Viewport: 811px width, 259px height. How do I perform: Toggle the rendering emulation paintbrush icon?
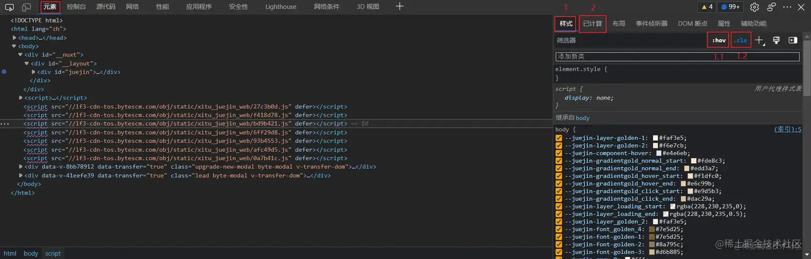776,40
